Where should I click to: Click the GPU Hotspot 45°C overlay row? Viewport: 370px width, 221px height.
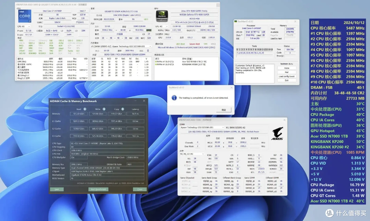337,131
